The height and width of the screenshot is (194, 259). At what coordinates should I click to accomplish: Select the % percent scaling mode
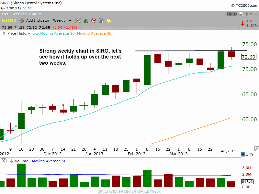tap(251, 154)
